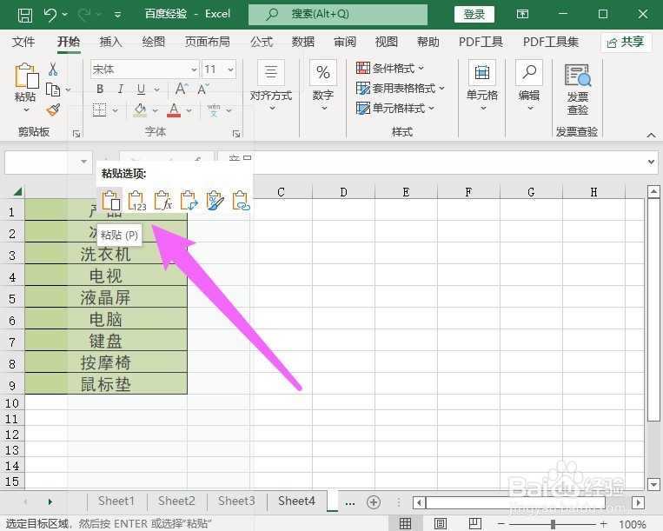Apply the red font color A
Viewport: 663px width, 531px height.
[174, 110]
